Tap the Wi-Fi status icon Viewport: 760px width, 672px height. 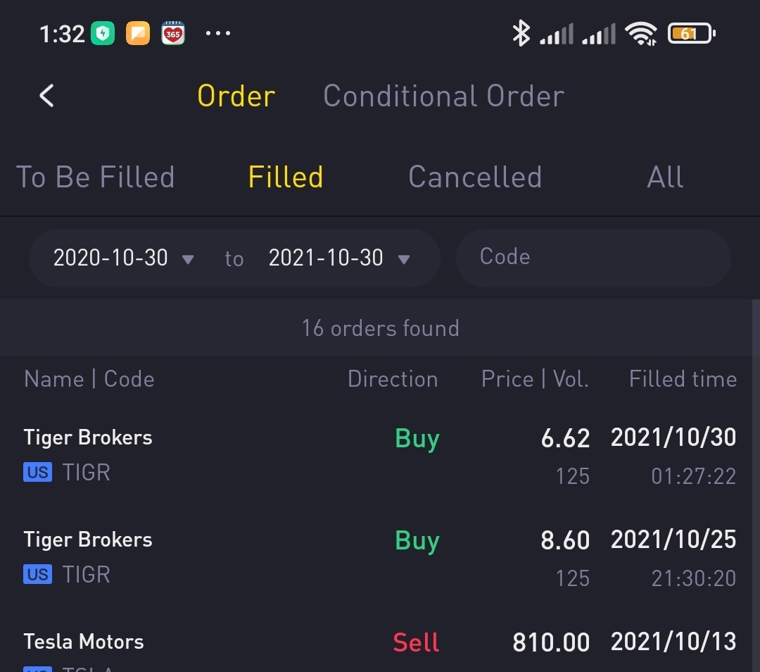coord(641,34)
